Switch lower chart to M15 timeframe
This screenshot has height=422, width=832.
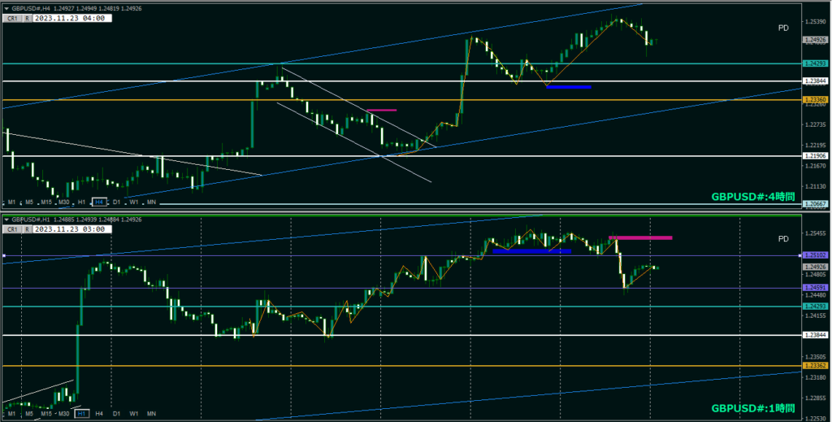(x=46, y=414)
